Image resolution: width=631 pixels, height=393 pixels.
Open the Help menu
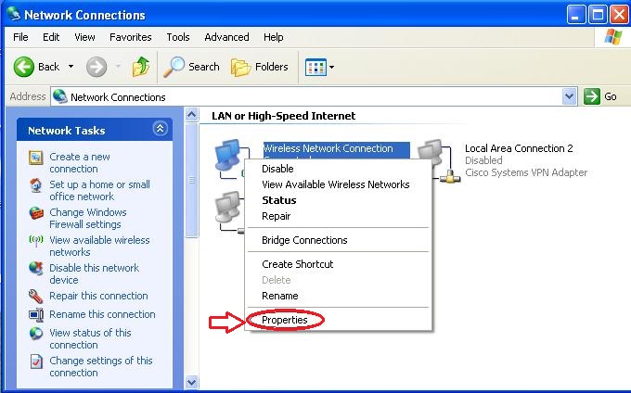click(x=273, y=37)
